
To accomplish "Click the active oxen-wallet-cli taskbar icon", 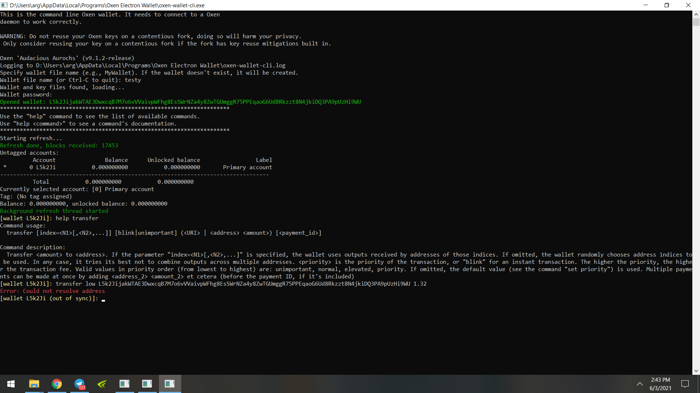I will [170, 384].
